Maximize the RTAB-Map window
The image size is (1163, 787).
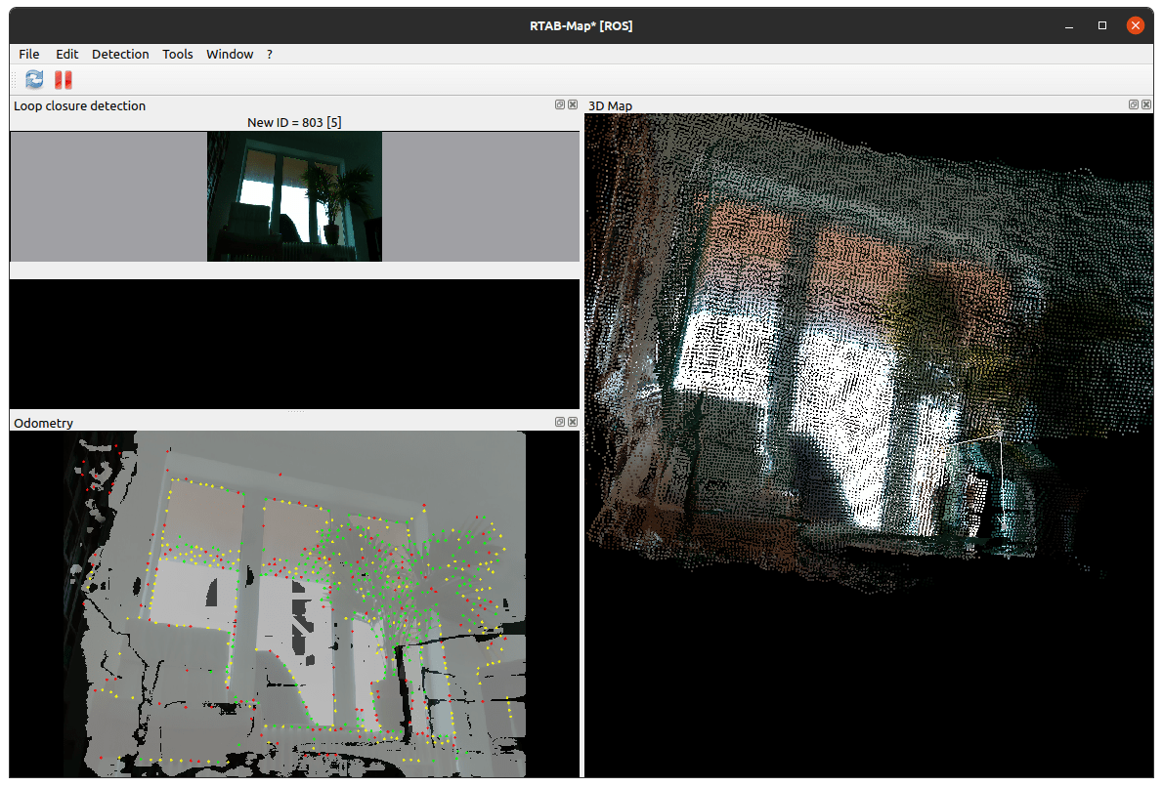[1102, 25]
